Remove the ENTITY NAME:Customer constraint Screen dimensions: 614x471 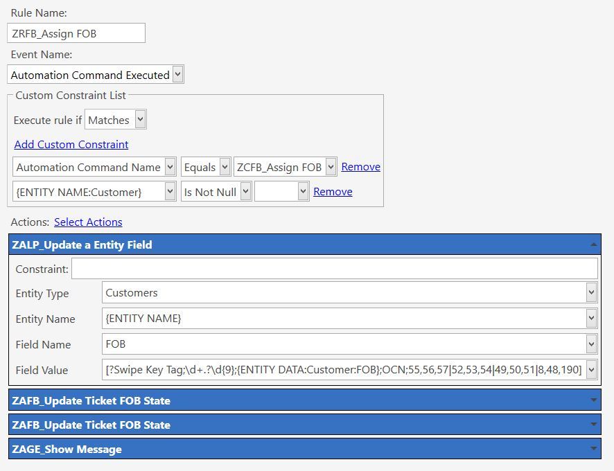point(333,191)
